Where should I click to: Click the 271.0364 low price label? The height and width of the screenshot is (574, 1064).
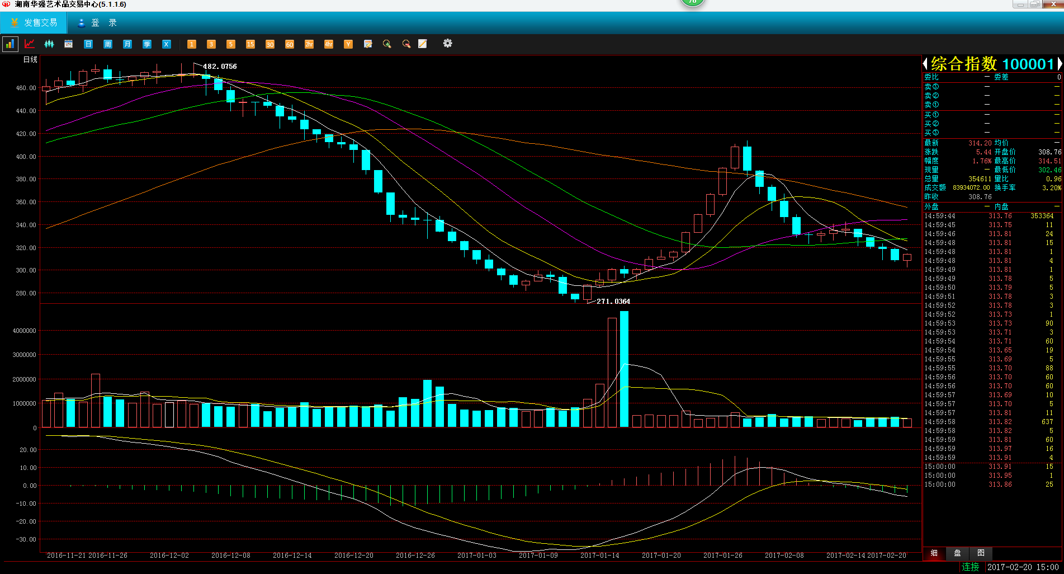[x=613, y=302]
